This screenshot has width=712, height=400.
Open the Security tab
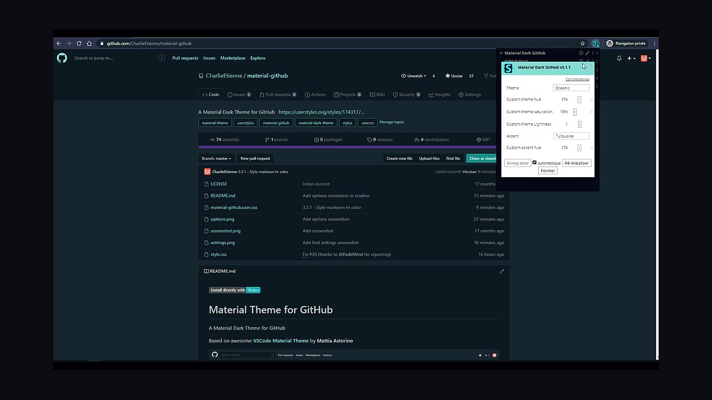(406, 94)
